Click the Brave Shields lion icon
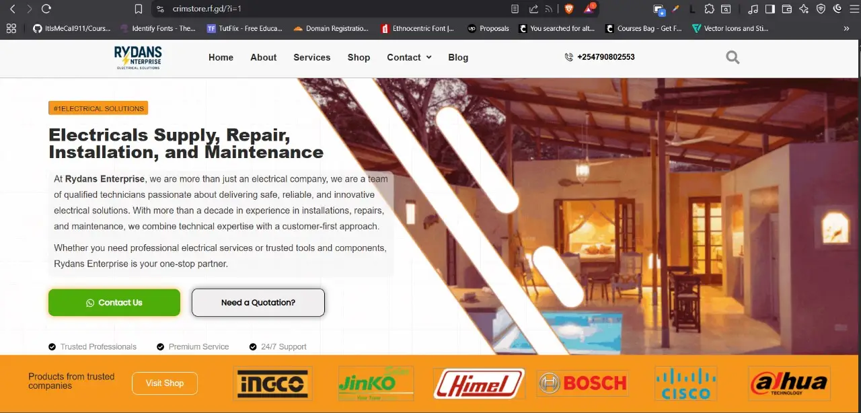Viewport: 861px width, 413px height. tap(568, 9)
